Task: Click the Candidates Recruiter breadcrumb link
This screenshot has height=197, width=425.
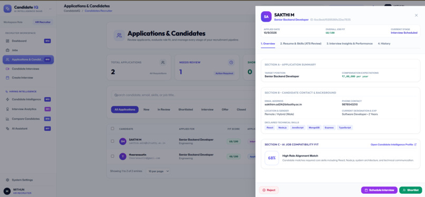Action: click(x=99, y=11)
